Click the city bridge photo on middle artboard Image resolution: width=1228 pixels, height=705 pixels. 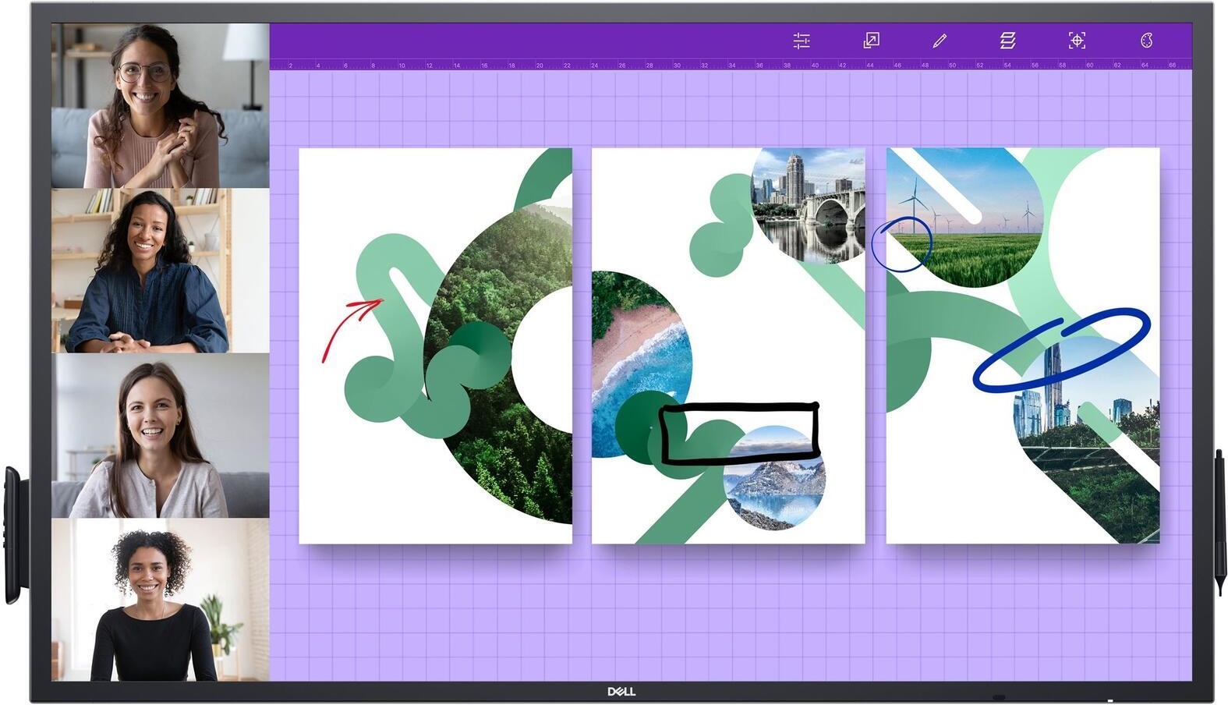(x=807, y=203)
